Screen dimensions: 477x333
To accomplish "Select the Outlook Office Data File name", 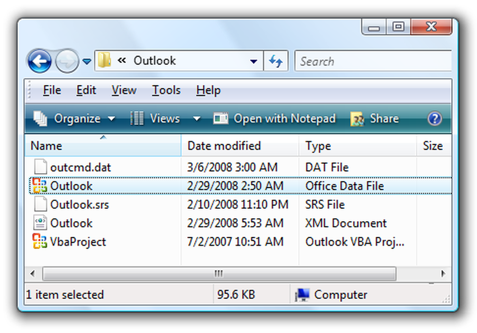I will 71,186.
